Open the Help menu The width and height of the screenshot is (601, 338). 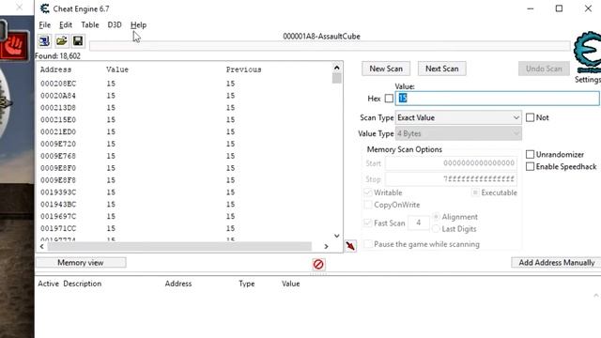pos(138,25)
